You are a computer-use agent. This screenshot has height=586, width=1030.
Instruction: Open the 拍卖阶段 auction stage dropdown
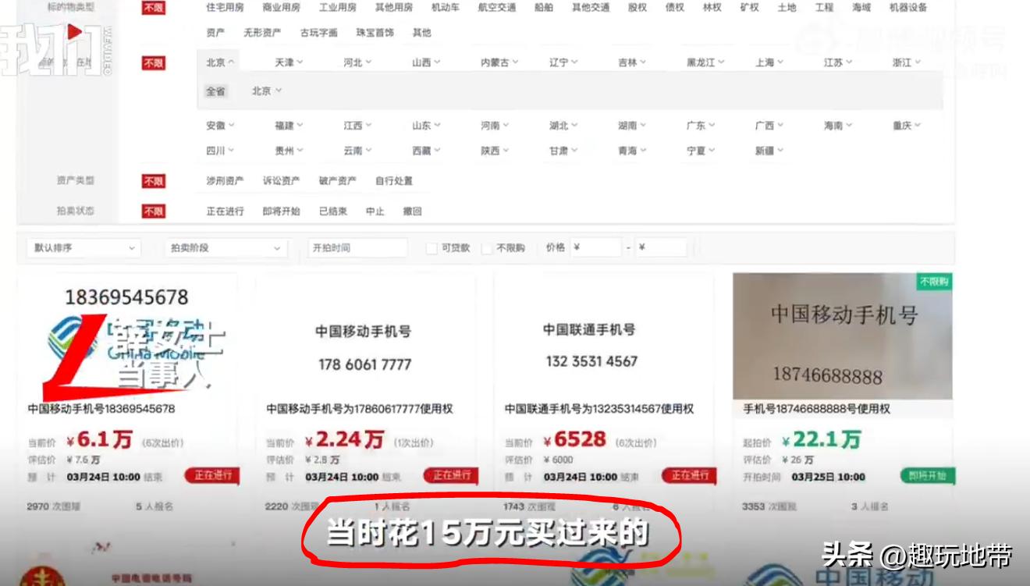click(225, 247)
